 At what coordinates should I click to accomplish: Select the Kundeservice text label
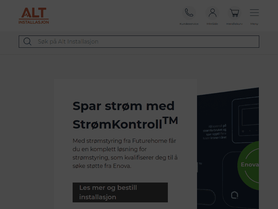[x=189, y=24]
